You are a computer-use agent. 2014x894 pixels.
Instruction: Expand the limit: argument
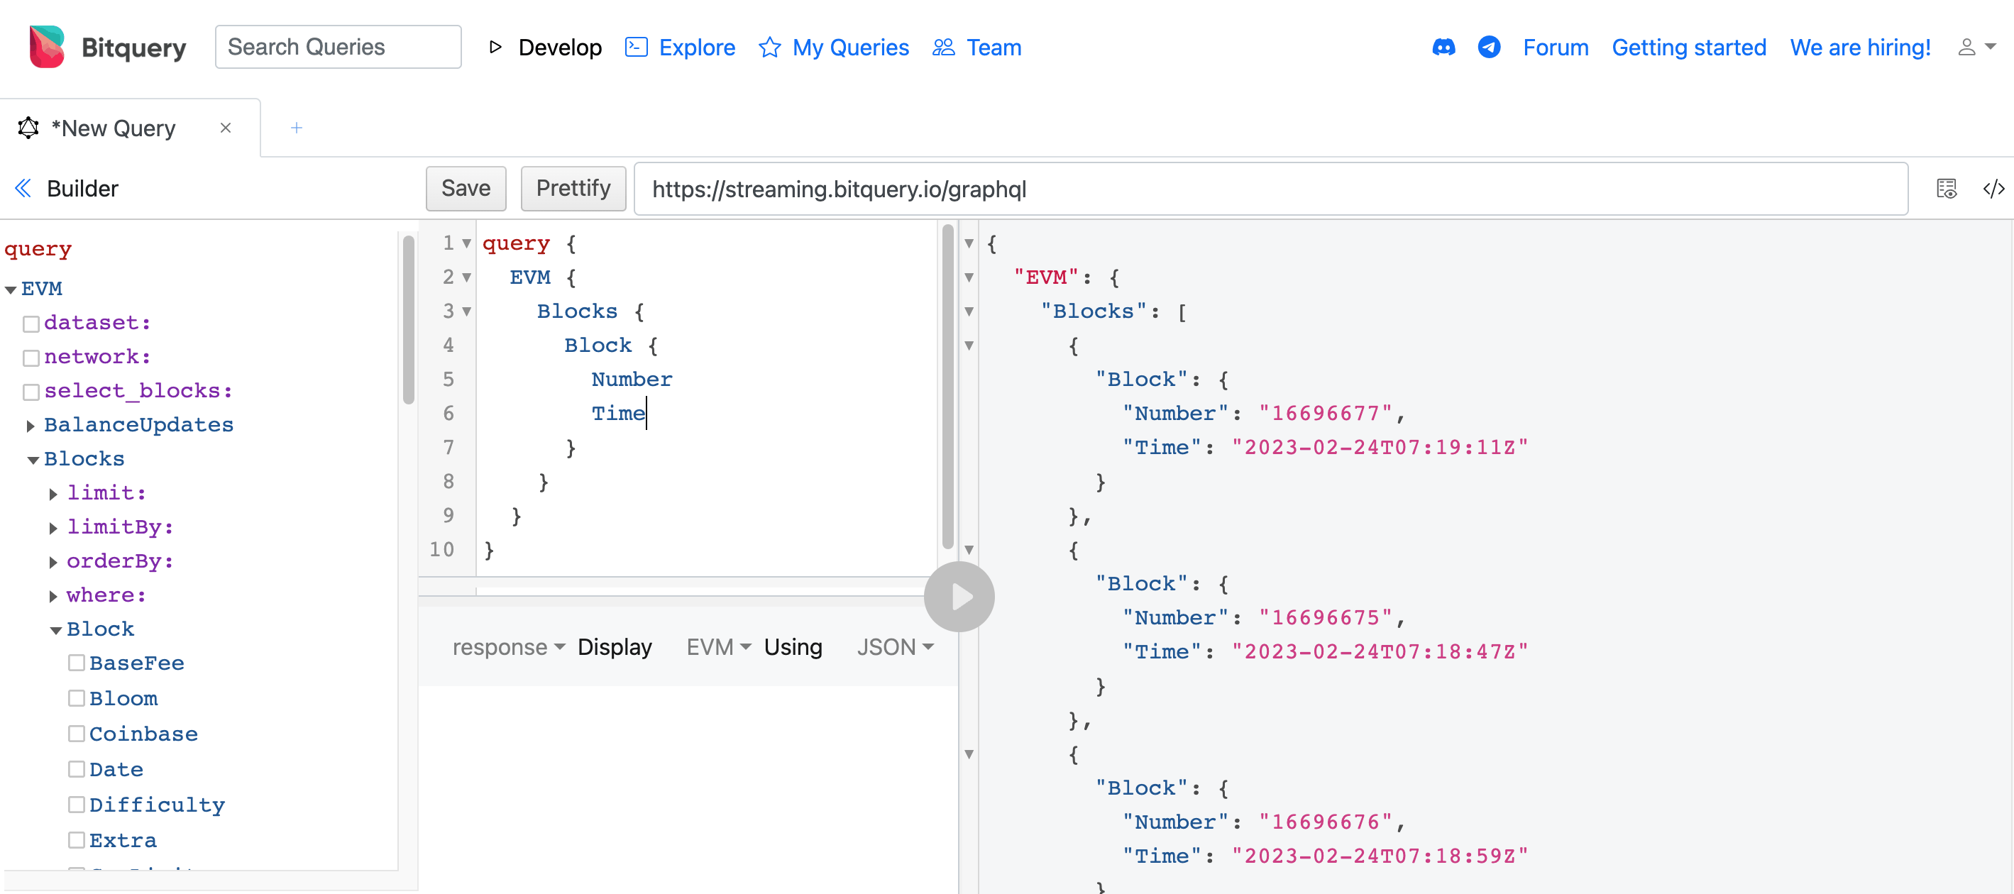coord(53,494)
